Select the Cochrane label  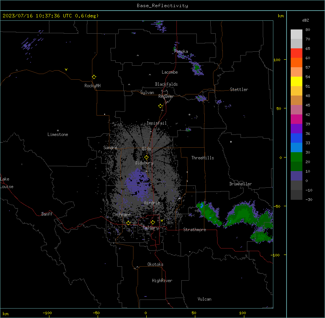[121, 215]
